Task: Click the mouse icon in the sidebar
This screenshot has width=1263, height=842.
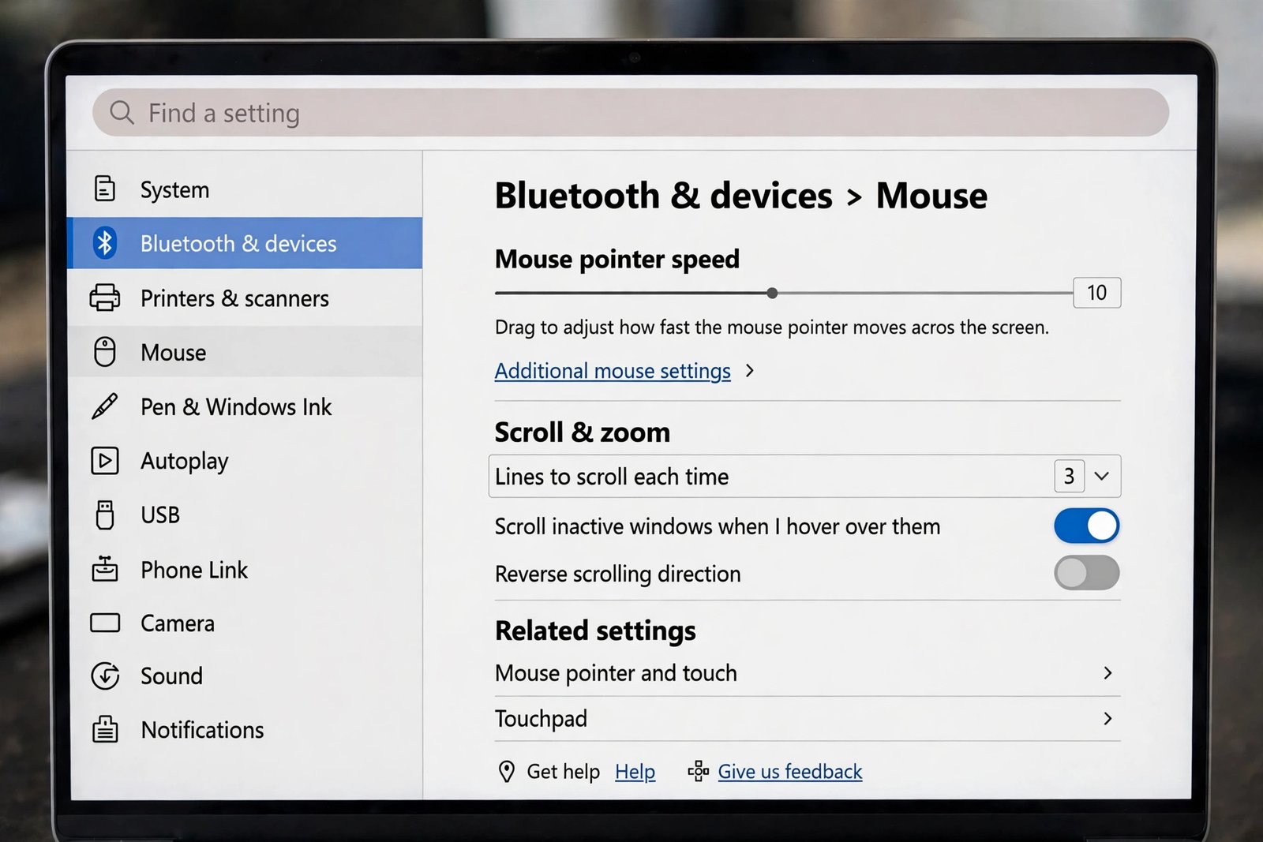Action: tap(105, 352)
